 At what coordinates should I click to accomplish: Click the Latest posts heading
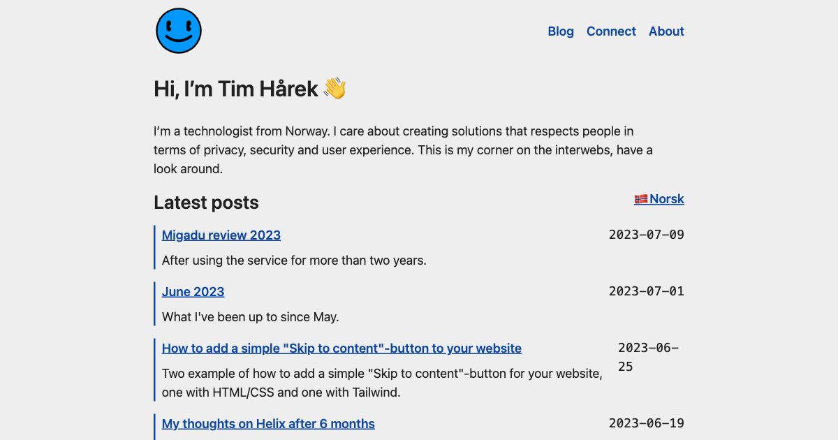[206, 203]
